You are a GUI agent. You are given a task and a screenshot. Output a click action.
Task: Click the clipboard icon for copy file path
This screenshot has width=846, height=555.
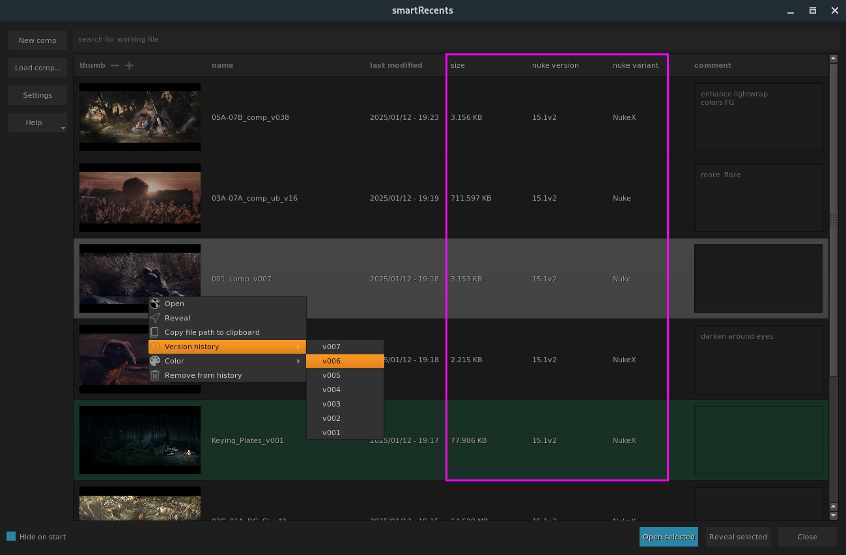click(154, 332)
